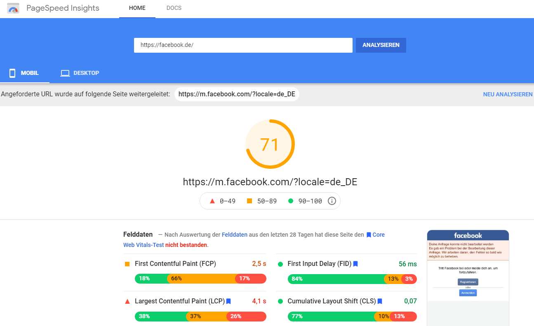Click the bookmark icon beside First Input Delay

point(355,264)
